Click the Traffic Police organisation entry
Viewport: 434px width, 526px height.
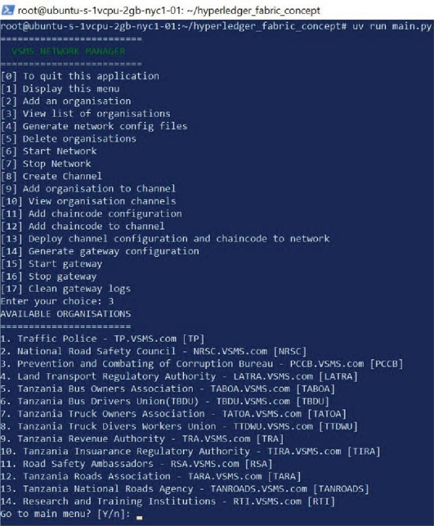pos(102,338)
